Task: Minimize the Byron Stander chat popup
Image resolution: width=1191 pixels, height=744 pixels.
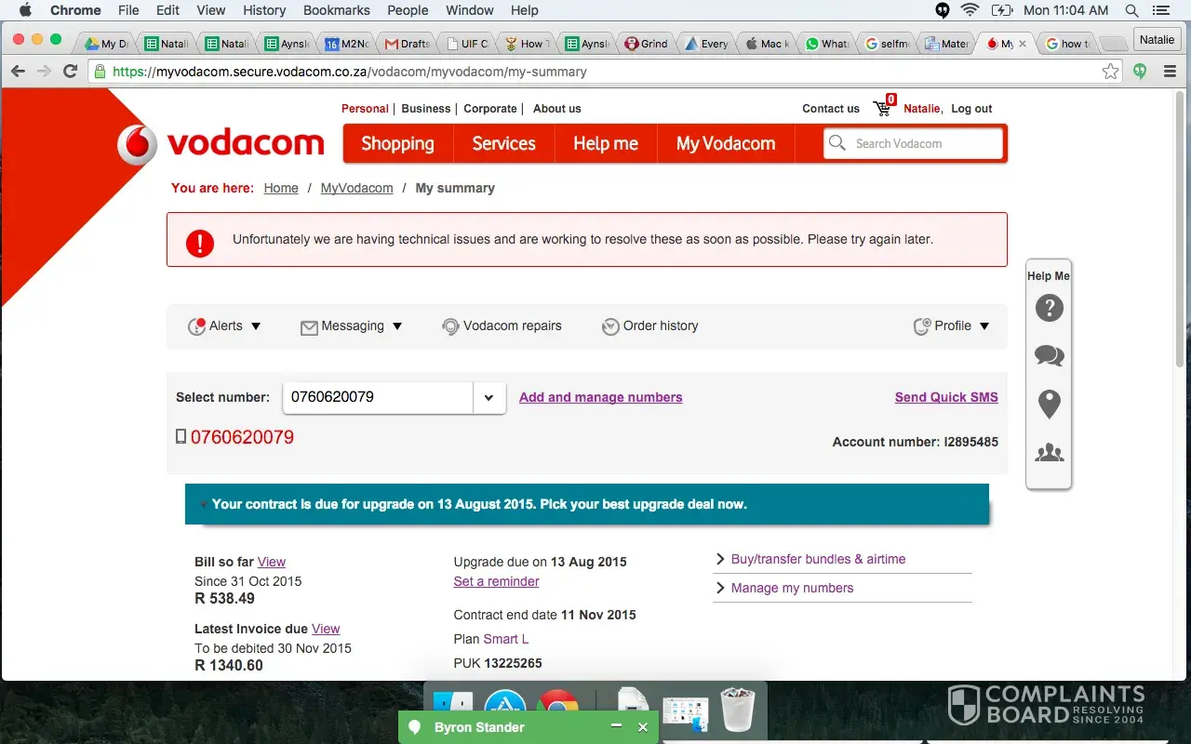Action: (x=616, y=726)
